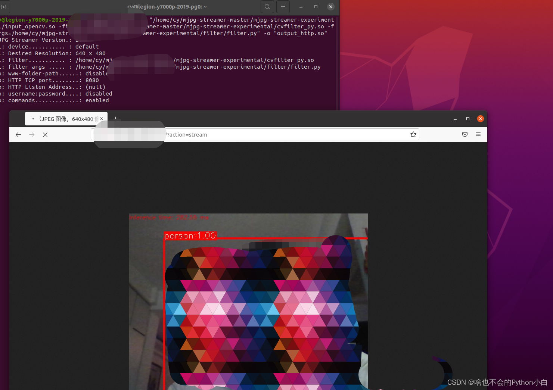Minimize the browser window
Screen dimensions: 553x390
tap(455, 119)
